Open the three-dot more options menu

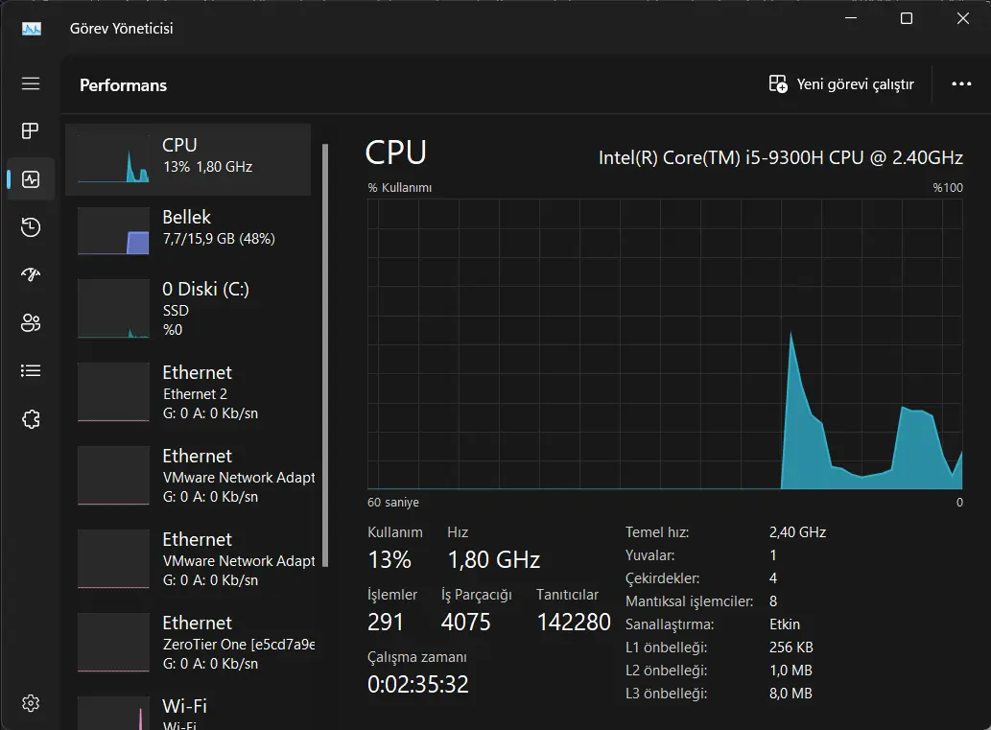point(961,84)
